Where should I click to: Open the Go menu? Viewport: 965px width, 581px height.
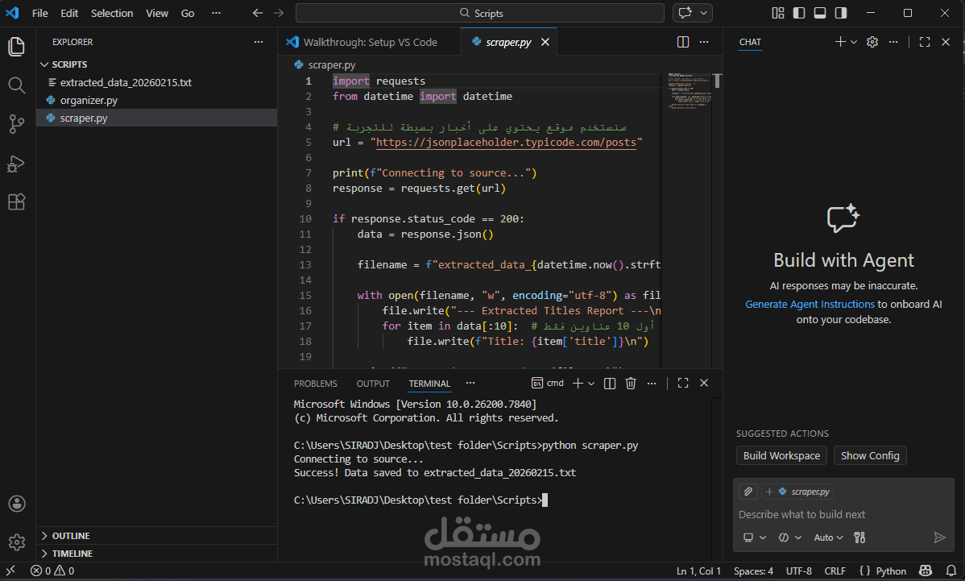(x=188, y=13)
